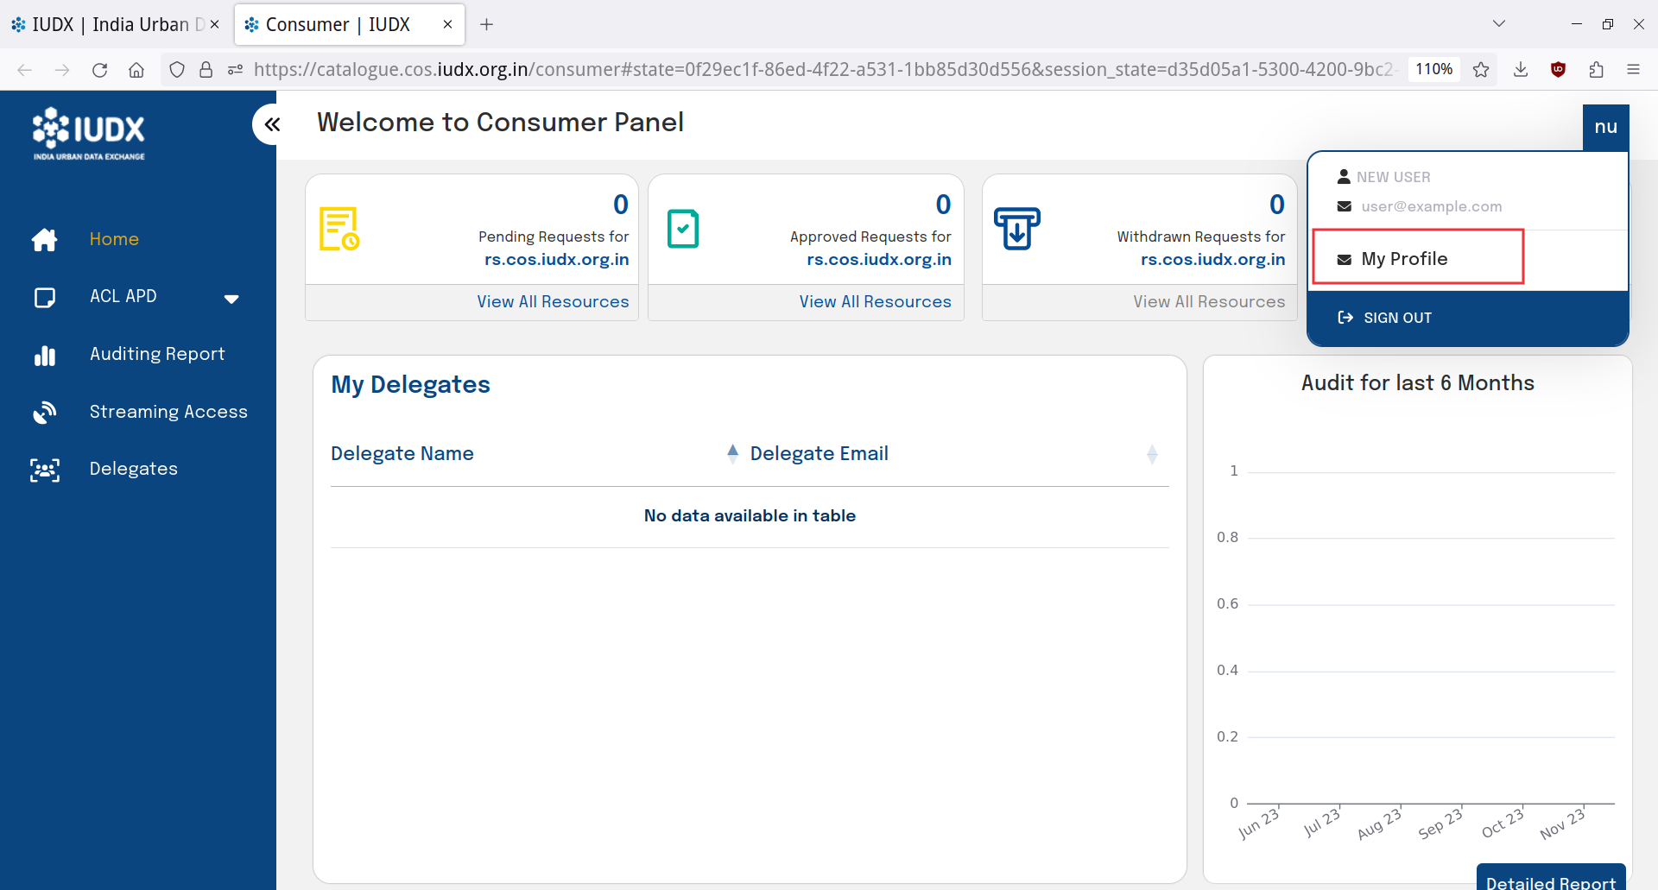Expand the ACL APD dropdown arrow
1658x890 pixels.
[x=231, y=299]
